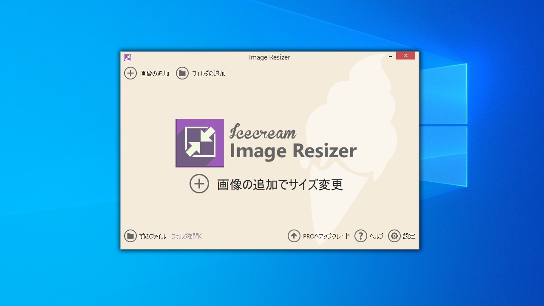Click the gear settings icon
Viewport: 544px width, 306px height.
pyautogui.click(x=394, y=236)
